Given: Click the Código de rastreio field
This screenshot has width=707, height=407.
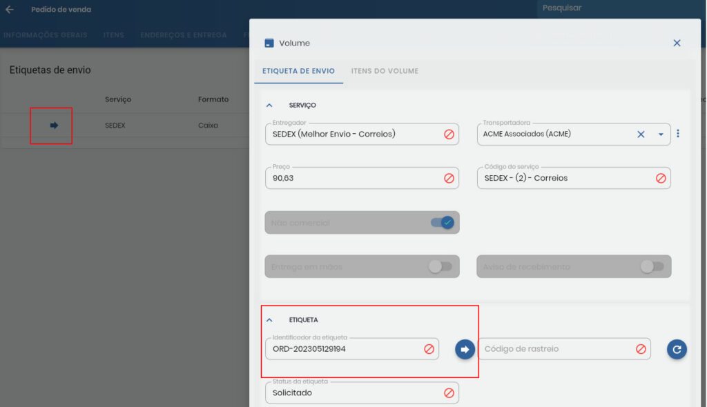Looking at the screenshot, I should [x=556, y=349].
